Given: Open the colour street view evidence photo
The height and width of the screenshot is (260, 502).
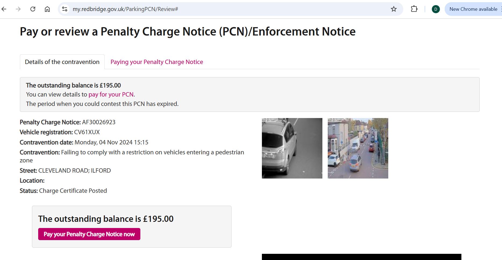Looking at the screenshot, I should [x=358, y=148].
